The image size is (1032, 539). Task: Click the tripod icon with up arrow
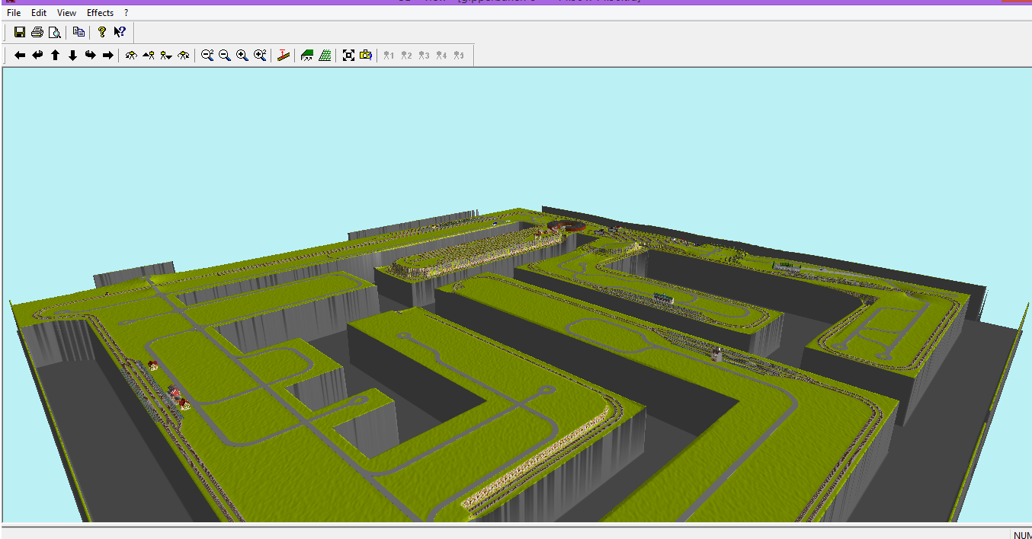[x=149, y=56]
